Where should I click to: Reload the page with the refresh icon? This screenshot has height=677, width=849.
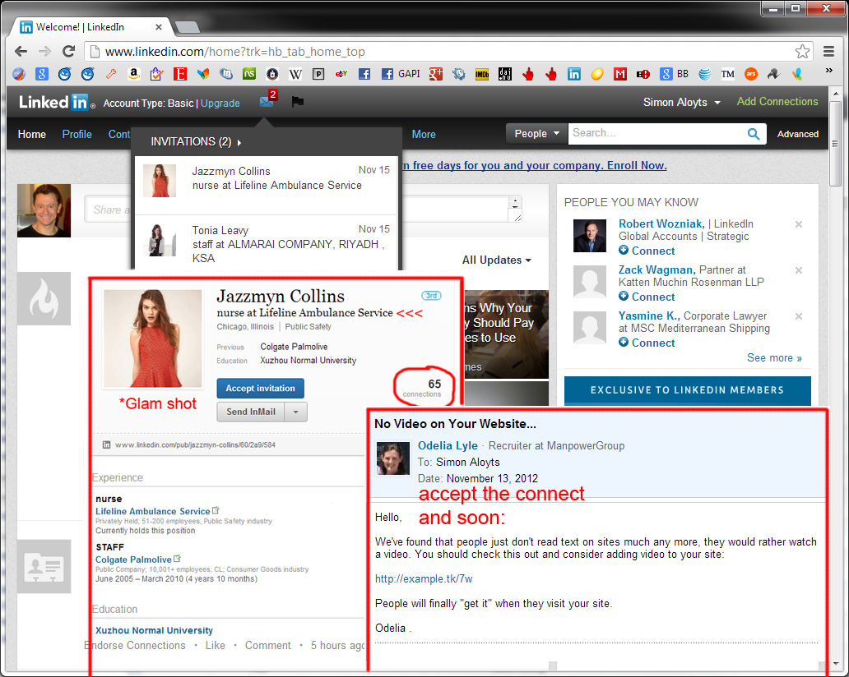coord(69,52)
